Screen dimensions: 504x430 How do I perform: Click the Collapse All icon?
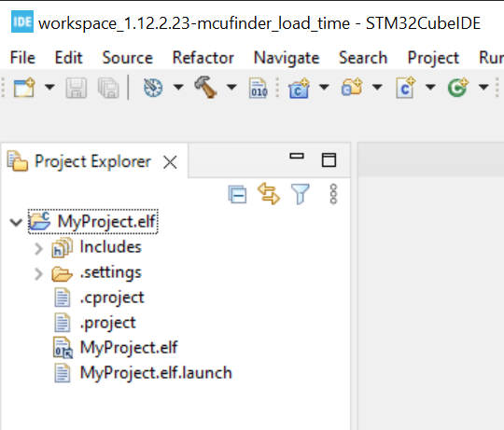(x=238, y=194)
